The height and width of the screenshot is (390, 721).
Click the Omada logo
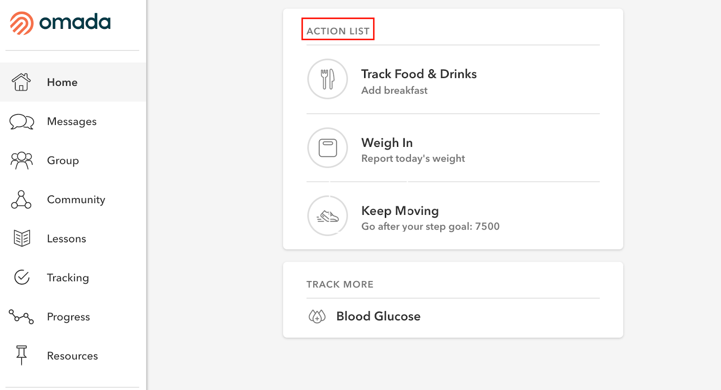pos(60,23)
